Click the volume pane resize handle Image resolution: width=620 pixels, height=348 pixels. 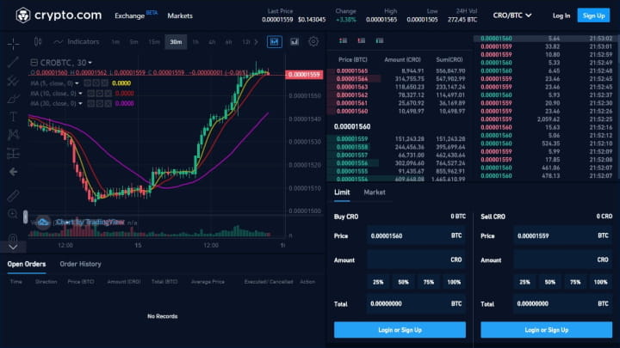[x=25, y=217]
